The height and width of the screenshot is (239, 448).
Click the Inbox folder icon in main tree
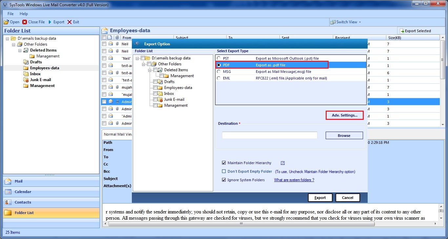pos(26,74)
